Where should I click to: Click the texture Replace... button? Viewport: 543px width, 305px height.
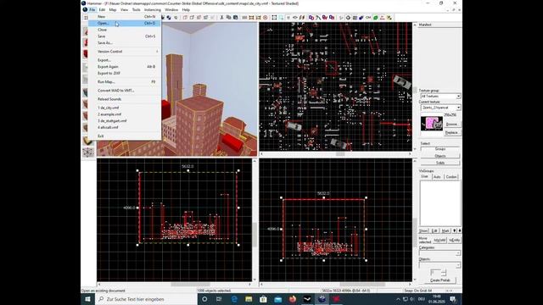(x=452, y=132)
